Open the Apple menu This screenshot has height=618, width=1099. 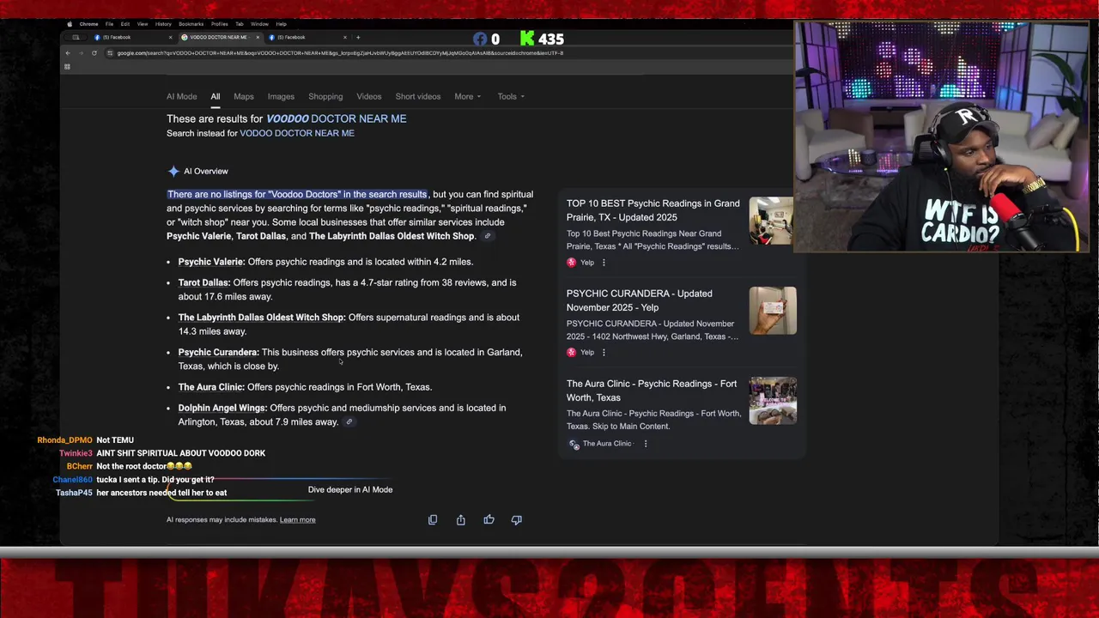click(x=70, y=24)
